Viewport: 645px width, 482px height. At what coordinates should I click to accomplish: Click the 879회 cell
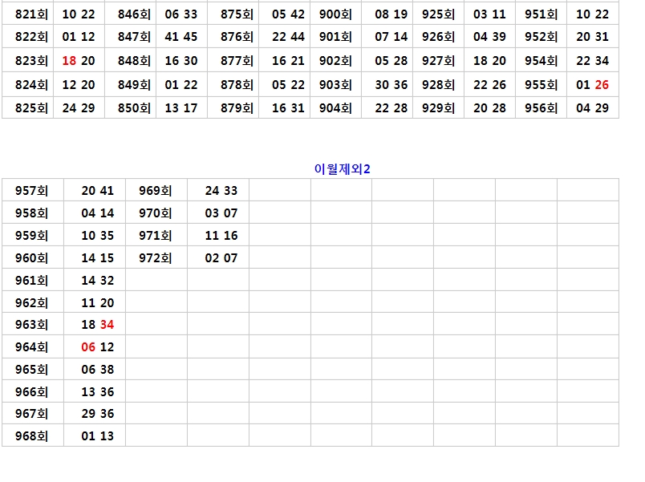(x=237, y=108)
